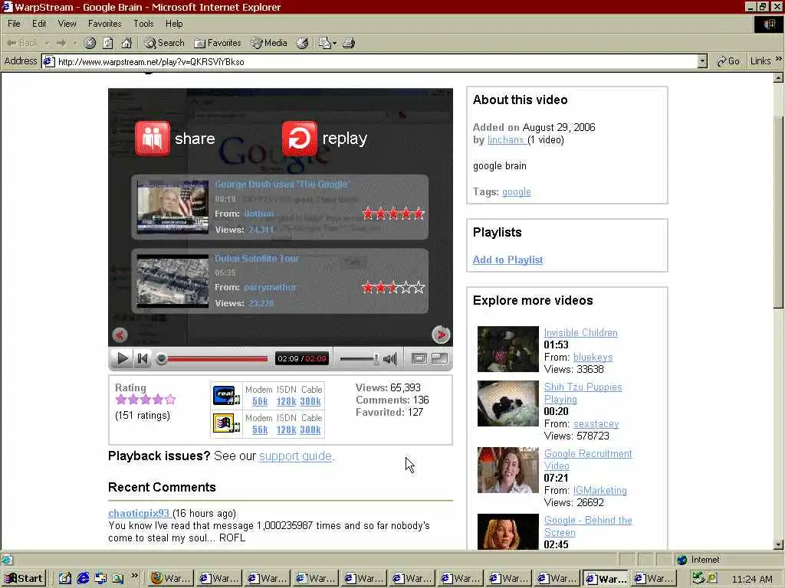Open the Forward button history dropdown arrow
The width and height of the screenshot is (785, 588).
pos(75,43)
